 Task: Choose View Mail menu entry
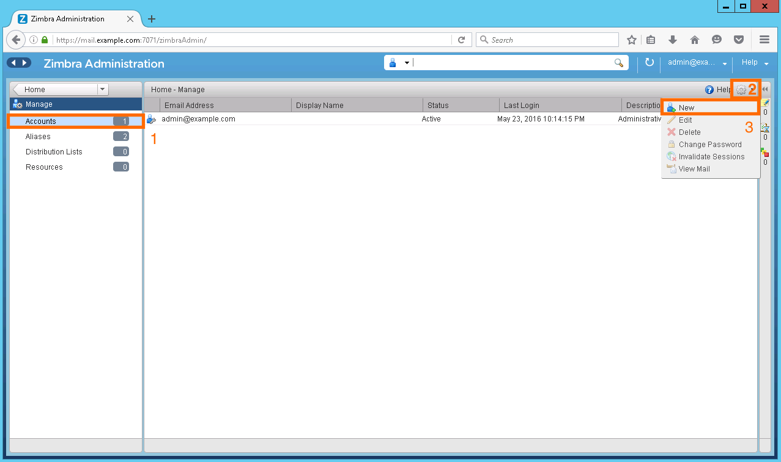click(x=710, y=169)
